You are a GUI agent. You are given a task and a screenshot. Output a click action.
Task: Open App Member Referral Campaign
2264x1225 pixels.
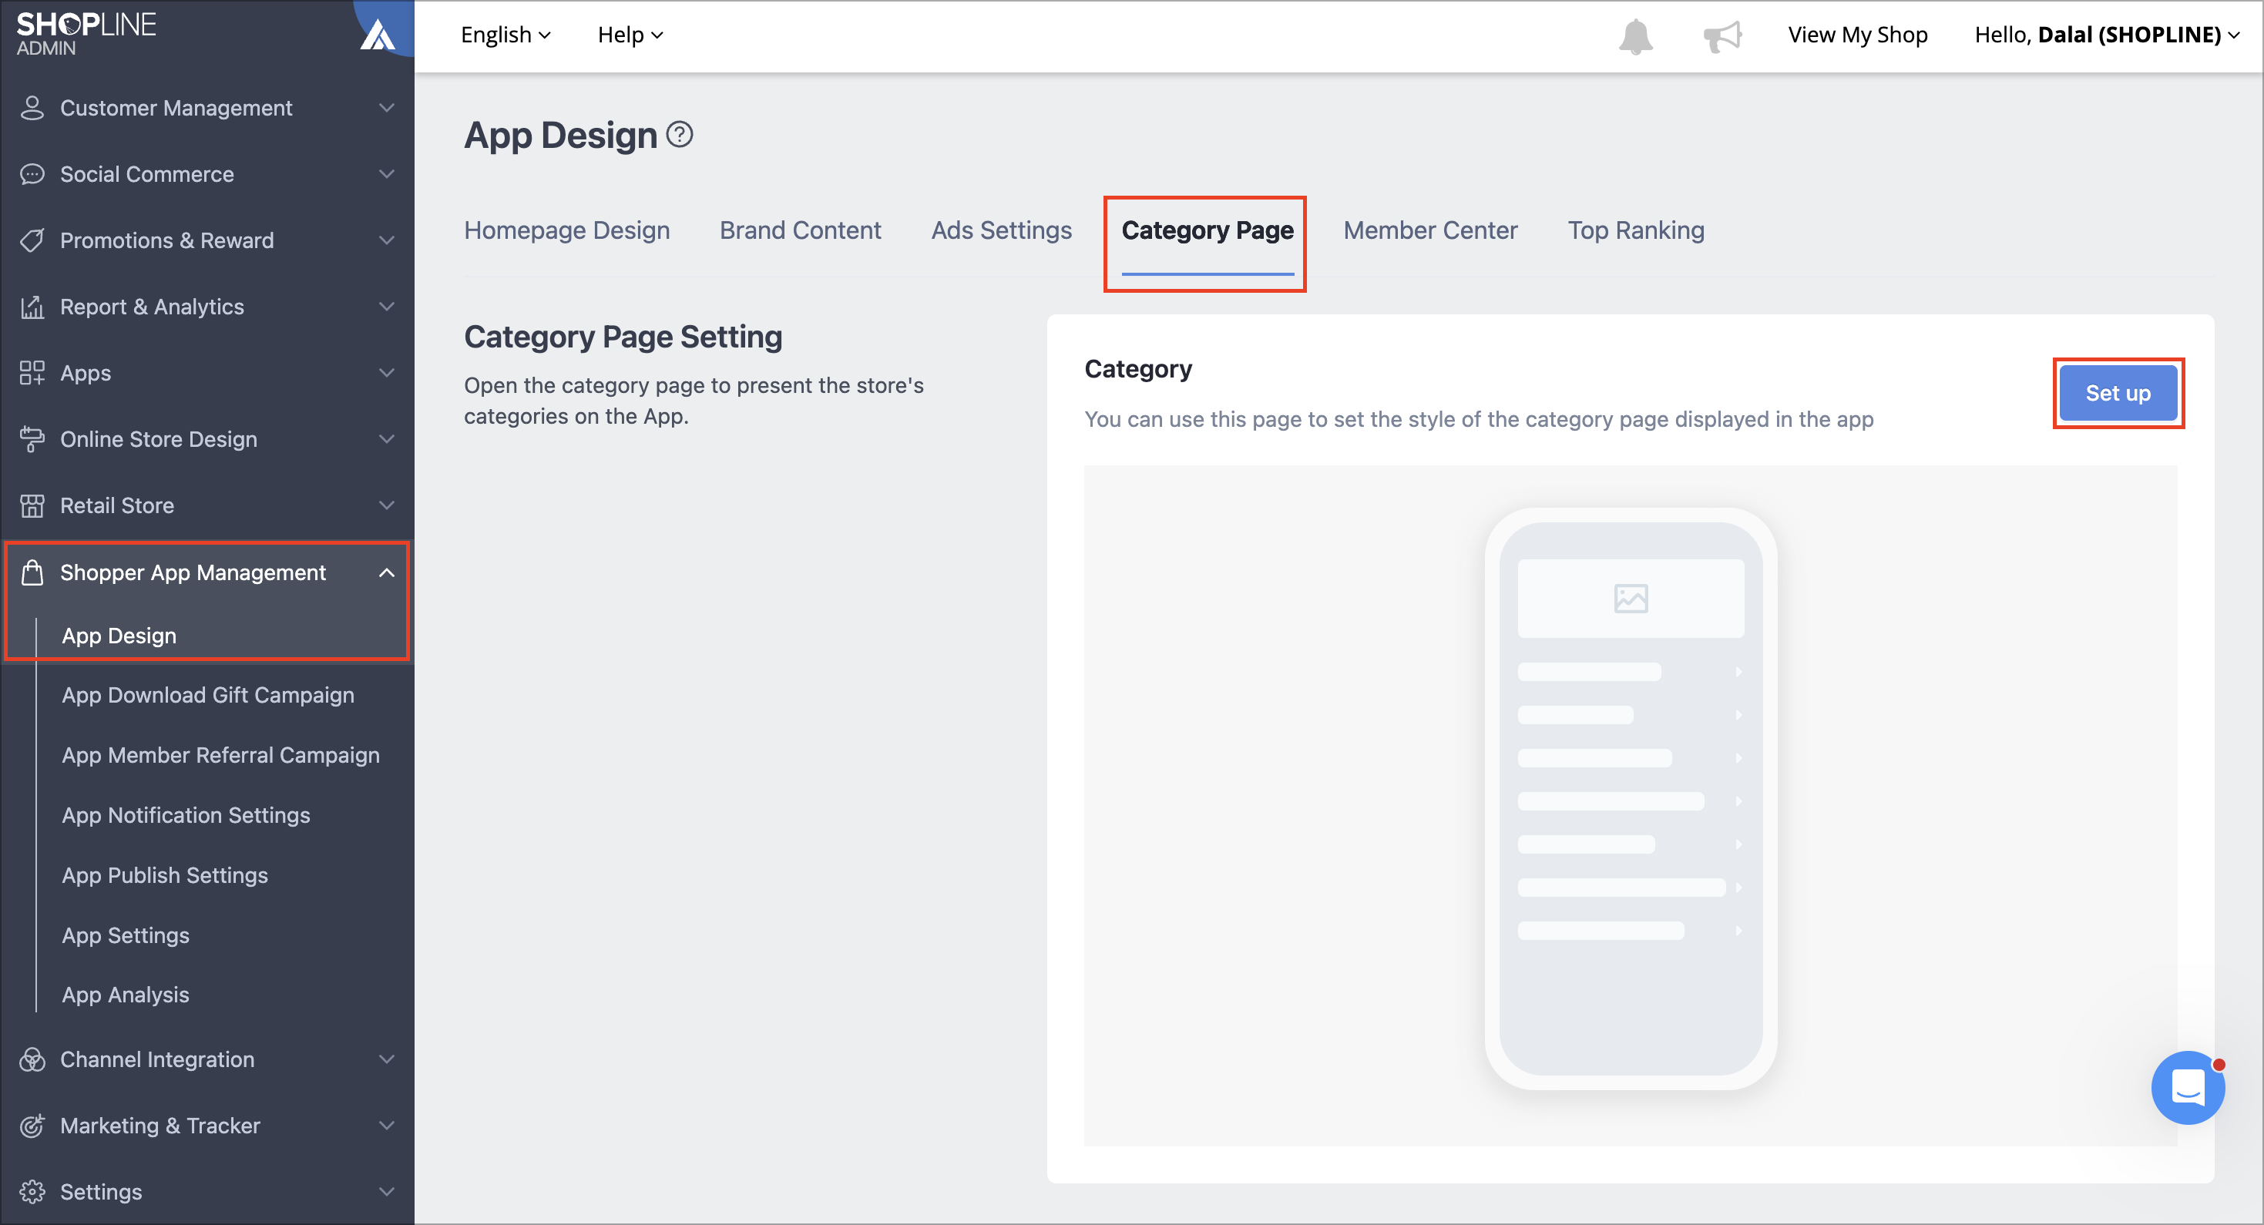(x=220, y=755)
